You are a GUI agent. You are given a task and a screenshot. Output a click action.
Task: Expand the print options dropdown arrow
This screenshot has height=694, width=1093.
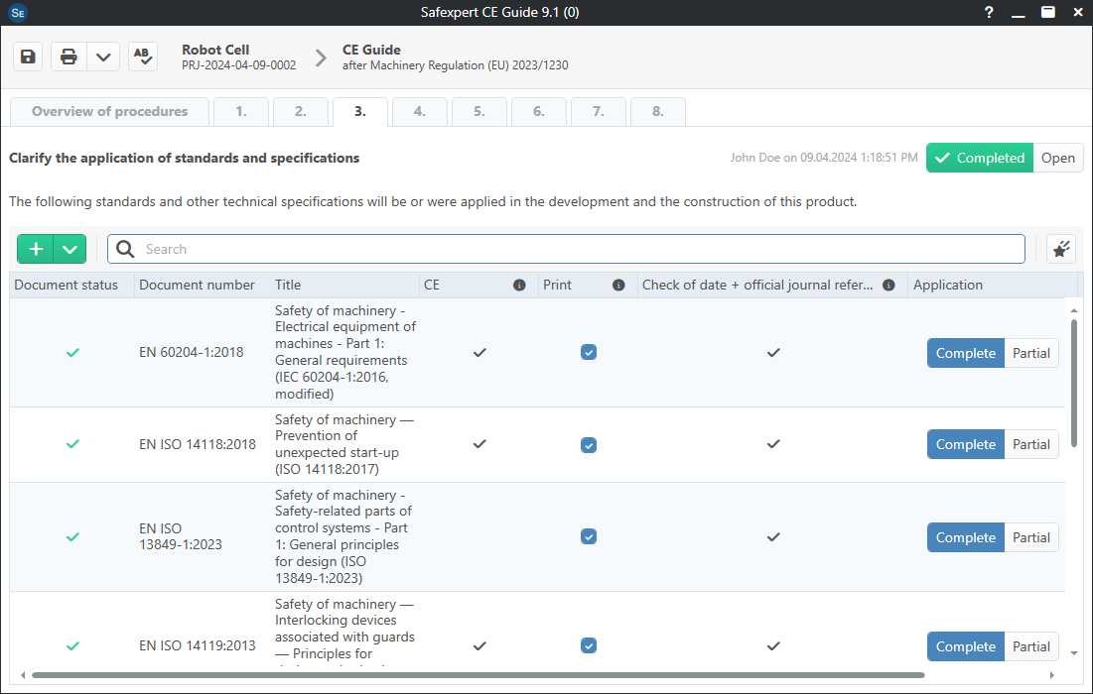103,57
